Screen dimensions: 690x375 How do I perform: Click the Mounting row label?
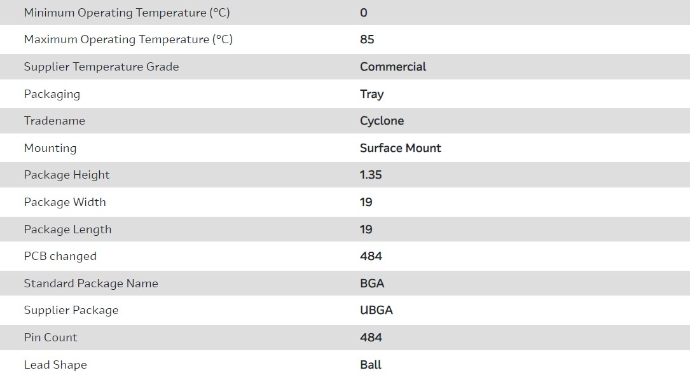[x=50, y=148]
